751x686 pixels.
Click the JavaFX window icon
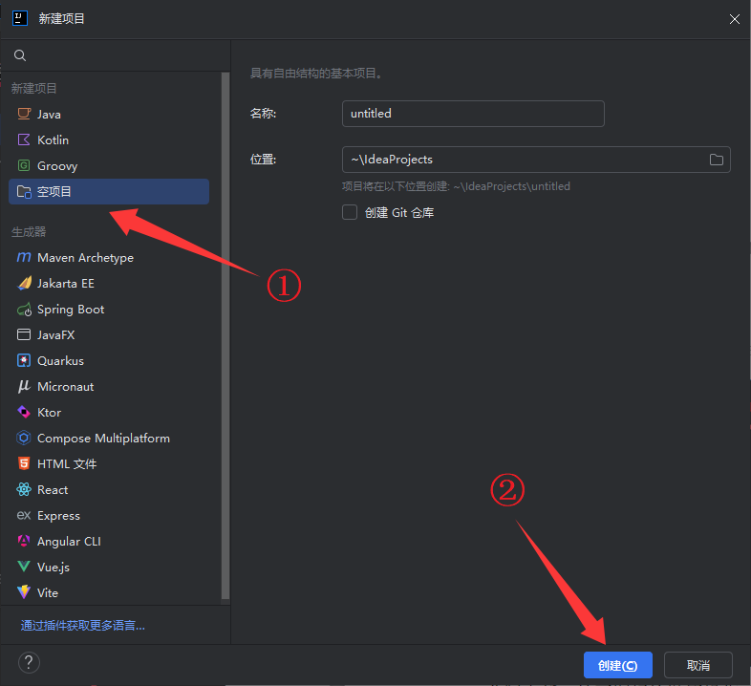point(24,334)
